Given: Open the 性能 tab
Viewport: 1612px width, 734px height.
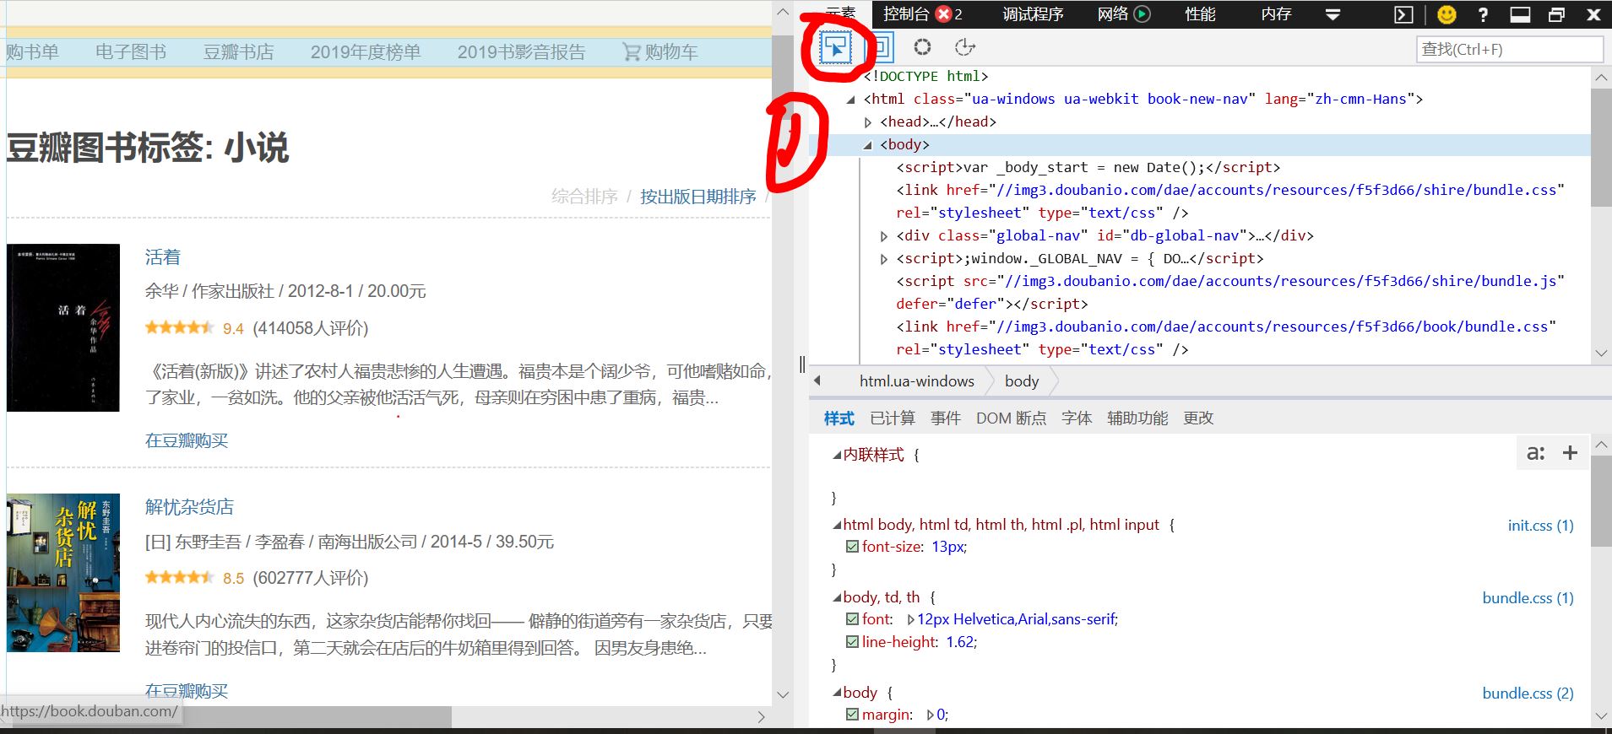Looking at the screenshot, I should (x=1200, y=13).
